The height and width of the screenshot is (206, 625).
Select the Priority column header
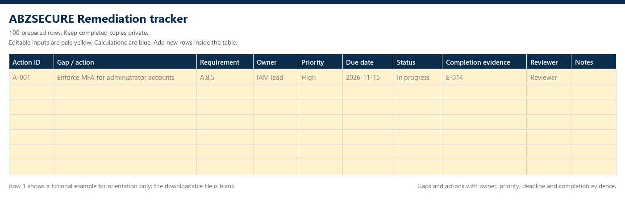point(320,62)
